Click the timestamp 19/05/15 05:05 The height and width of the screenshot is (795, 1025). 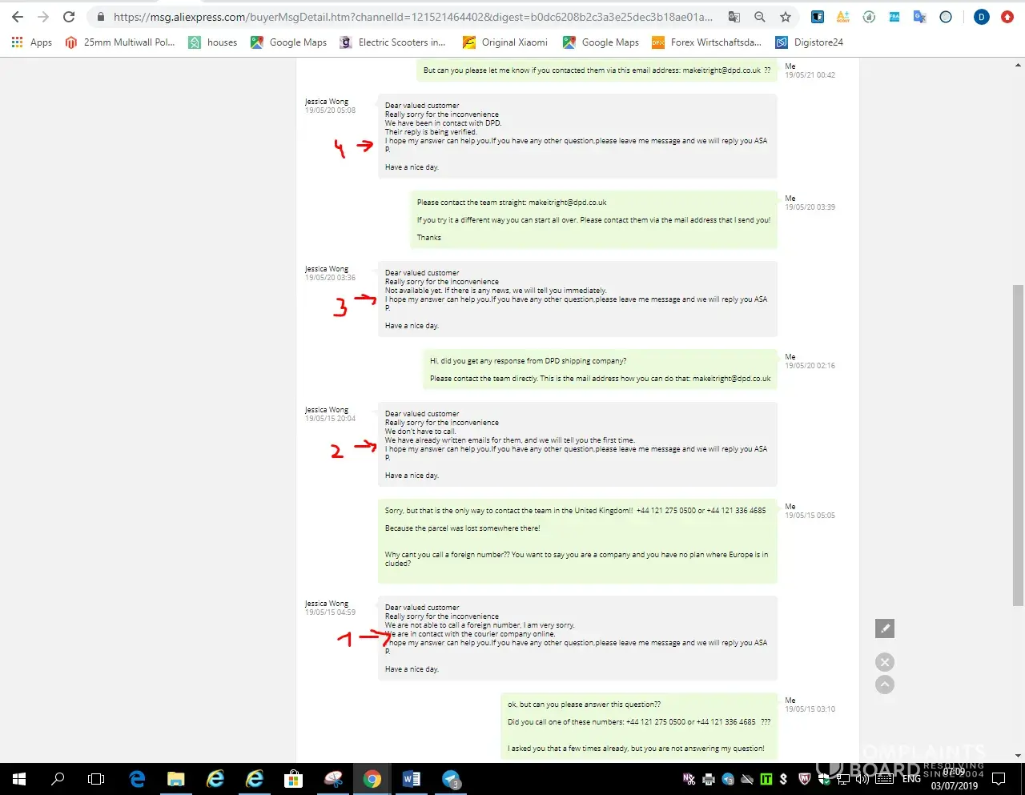point(810,516)
